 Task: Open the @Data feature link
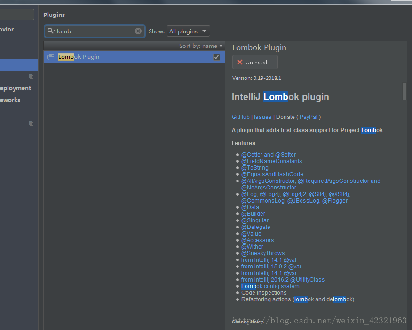coord(250,207)
